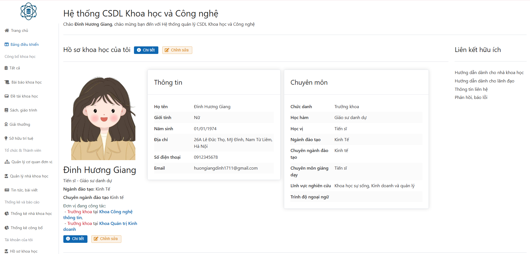This screenshot has height=254, width=530.
Task: Click the system atom logo at top left
Action: point(28,11)
